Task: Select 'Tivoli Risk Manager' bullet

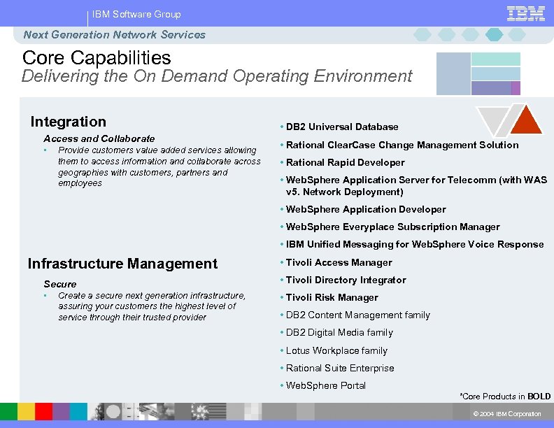Action: (332, 297)
